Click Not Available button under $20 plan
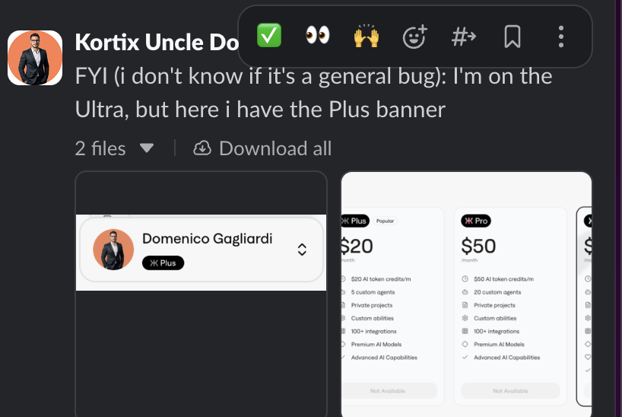 tap(389, 390)
